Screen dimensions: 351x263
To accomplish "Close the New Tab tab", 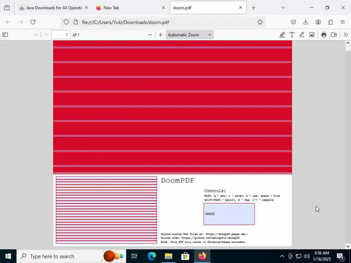I will pos(164,8).
